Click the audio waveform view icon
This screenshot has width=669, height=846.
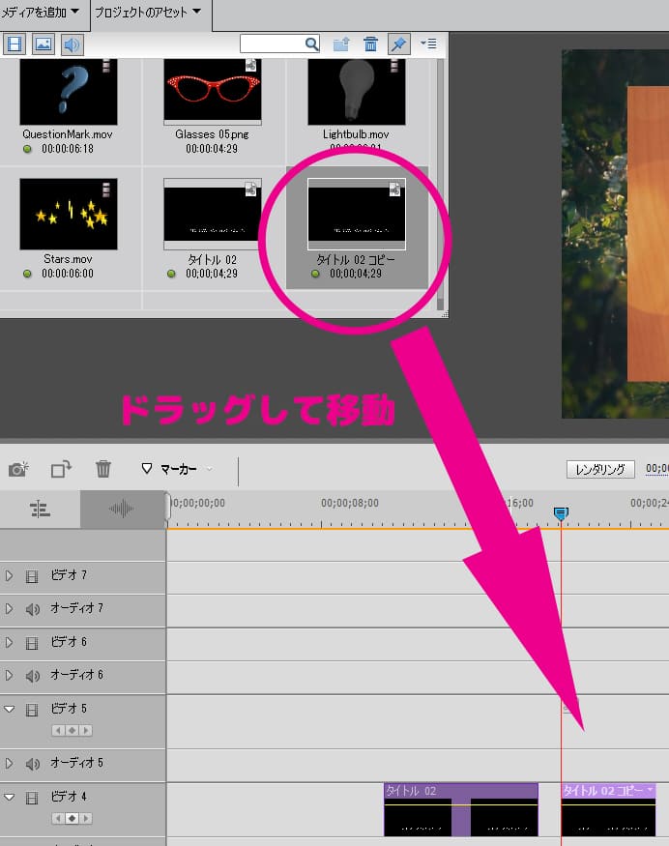(122, 510)
